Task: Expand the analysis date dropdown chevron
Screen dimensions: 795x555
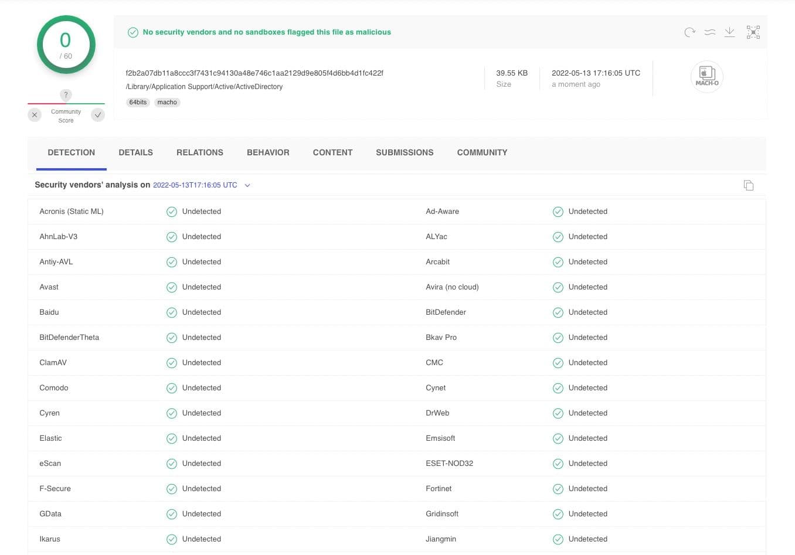Action: [x=247, y=185]
